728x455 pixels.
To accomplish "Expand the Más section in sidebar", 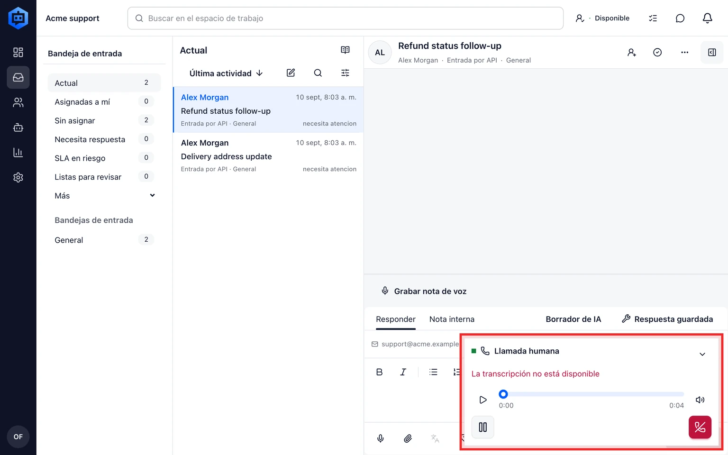I will pyautogui.click(x=104, y=196).
